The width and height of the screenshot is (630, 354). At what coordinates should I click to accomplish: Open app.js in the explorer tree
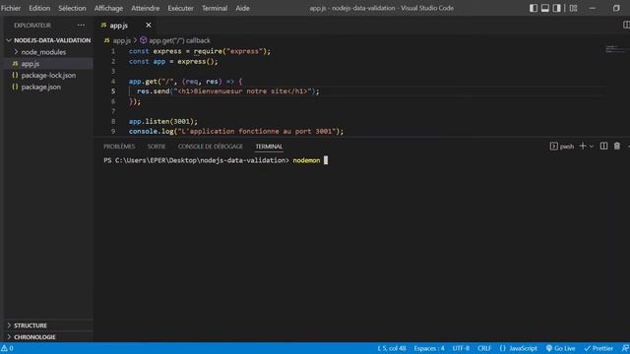click(x=31, y=63)
